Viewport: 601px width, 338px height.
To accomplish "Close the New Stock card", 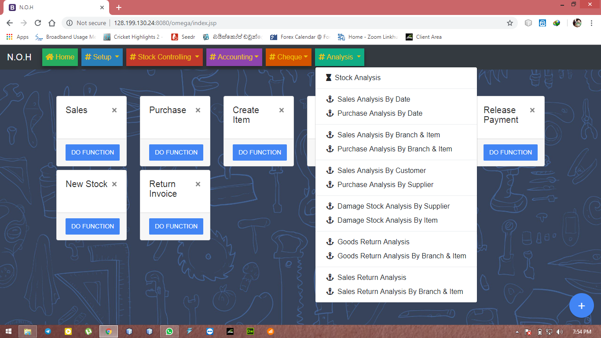I will point(114,184).
